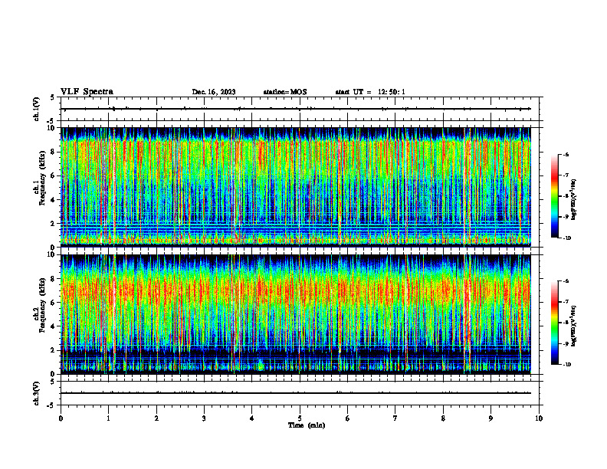Click the ch.3 voltage waveform trace panel

(x=300, y=393)
